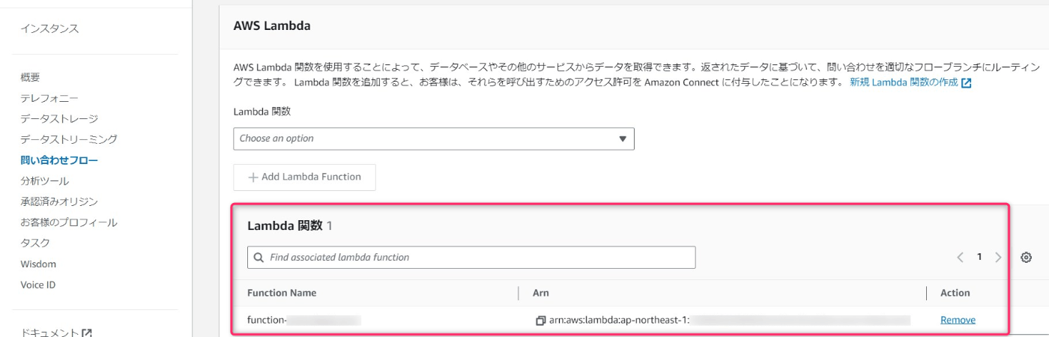Select 問い合わせフロー in sidebar
This screenshot has width=1049, height=337.
(59, 160)
